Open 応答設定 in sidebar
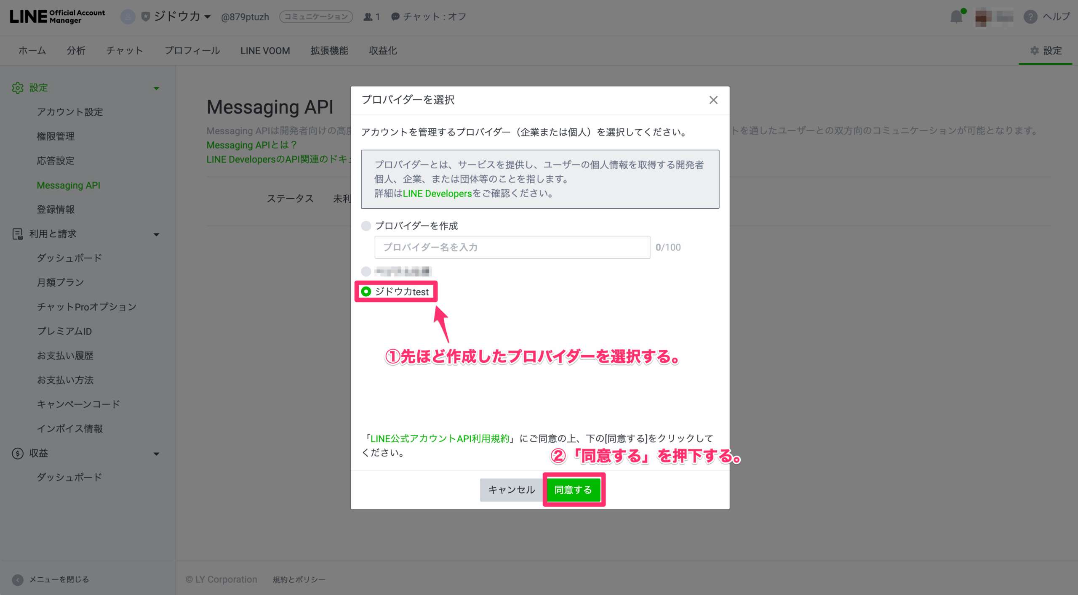Screen dimensions: 1078x595 (56, 161)
